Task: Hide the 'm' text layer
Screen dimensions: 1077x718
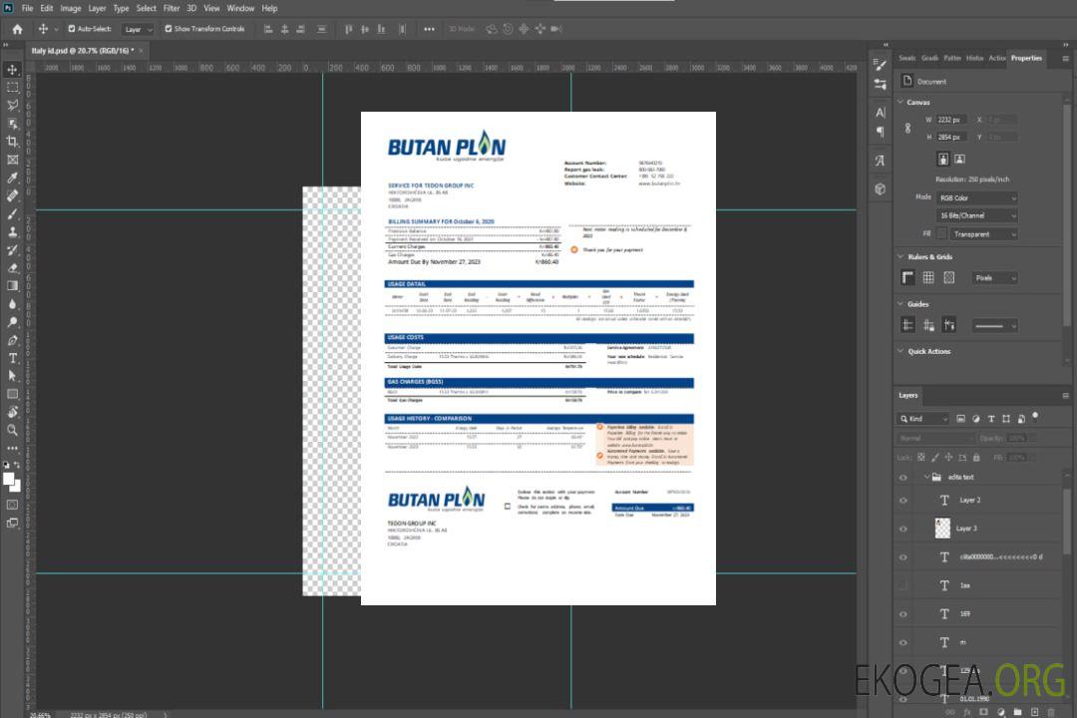Action: 903,643
